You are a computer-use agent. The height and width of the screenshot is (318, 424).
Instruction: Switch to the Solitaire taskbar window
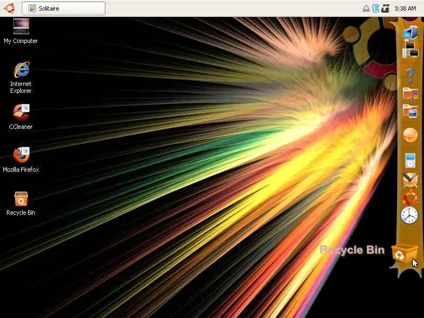[x=64, y=8]
